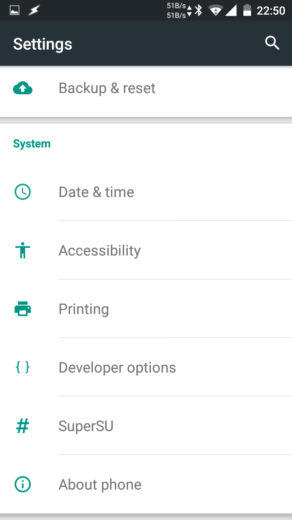The image size is (292, 520).
Task: Open Backup & reset settings
Action: (107, 88)
